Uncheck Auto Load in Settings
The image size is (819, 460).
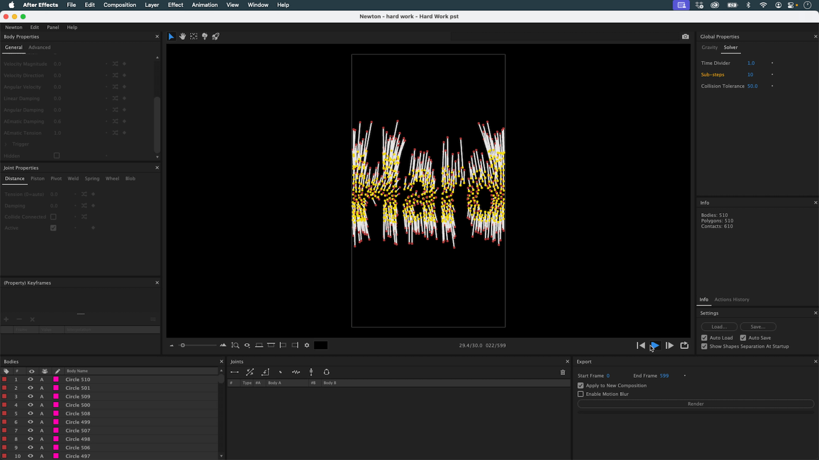coord(704,338)
